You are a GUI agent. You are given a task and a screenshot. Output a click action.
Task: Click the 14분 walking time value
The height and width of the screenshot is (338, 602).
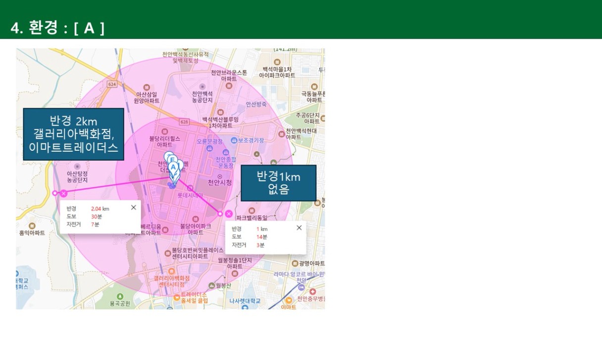pos(262,237)
